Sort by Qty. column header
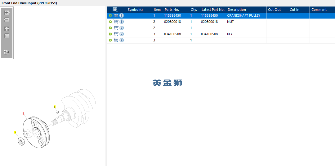This screenshot has width=335, height=166. pos(194,10)
